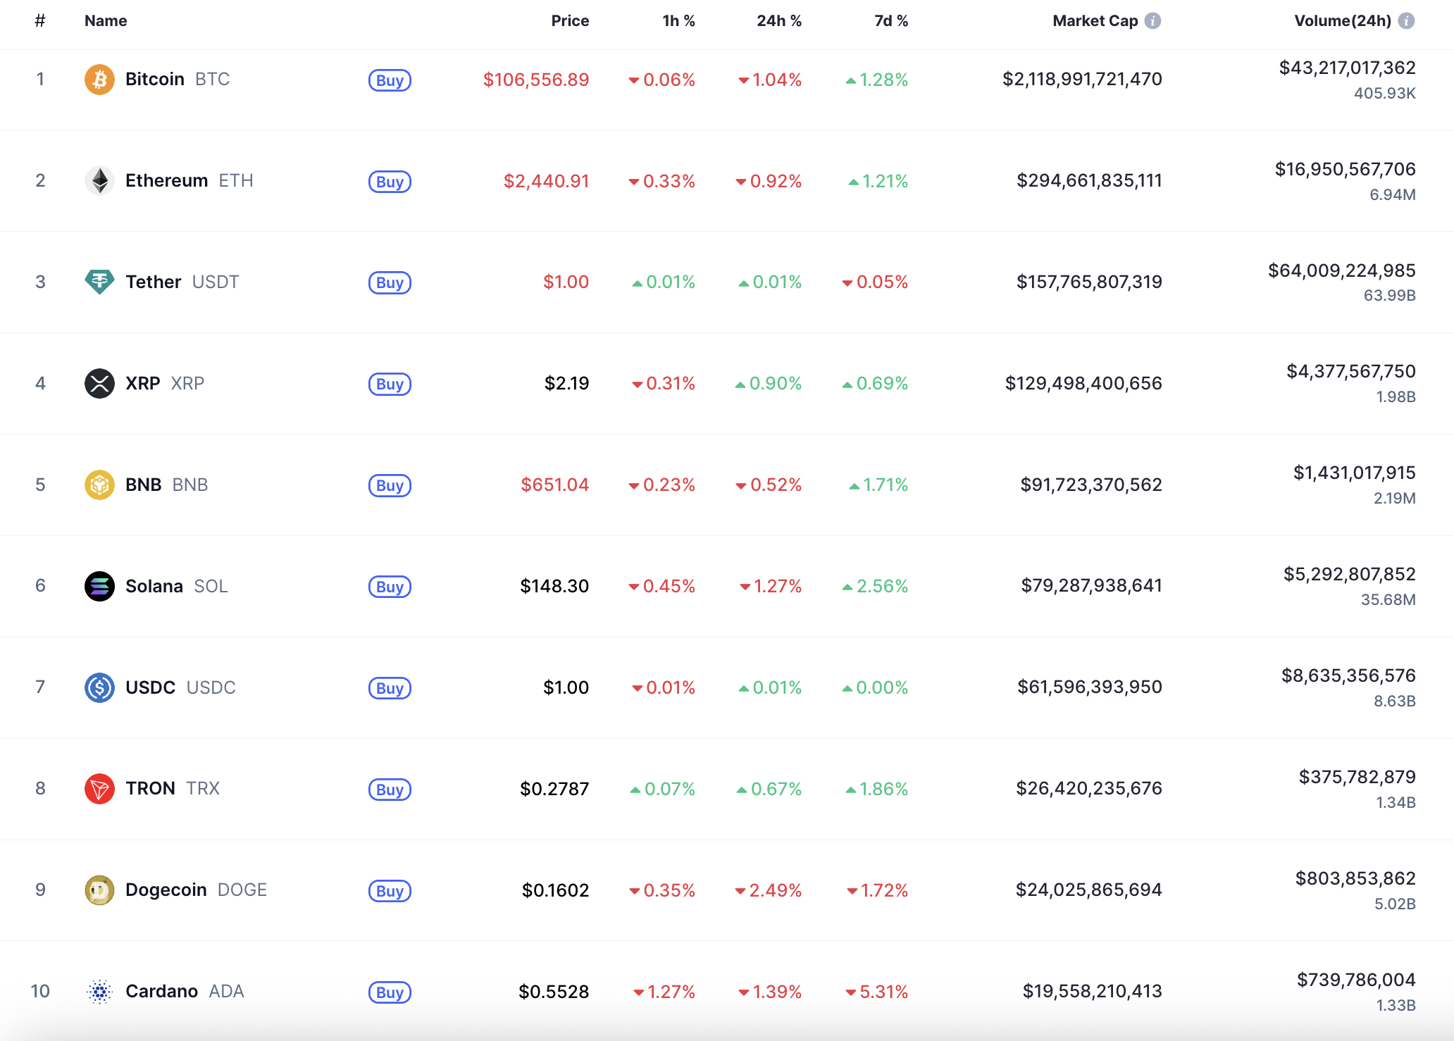1454x1041 pixels.
Task: Click Cardano 7d change 5.31%
Action: click(877, 992)
